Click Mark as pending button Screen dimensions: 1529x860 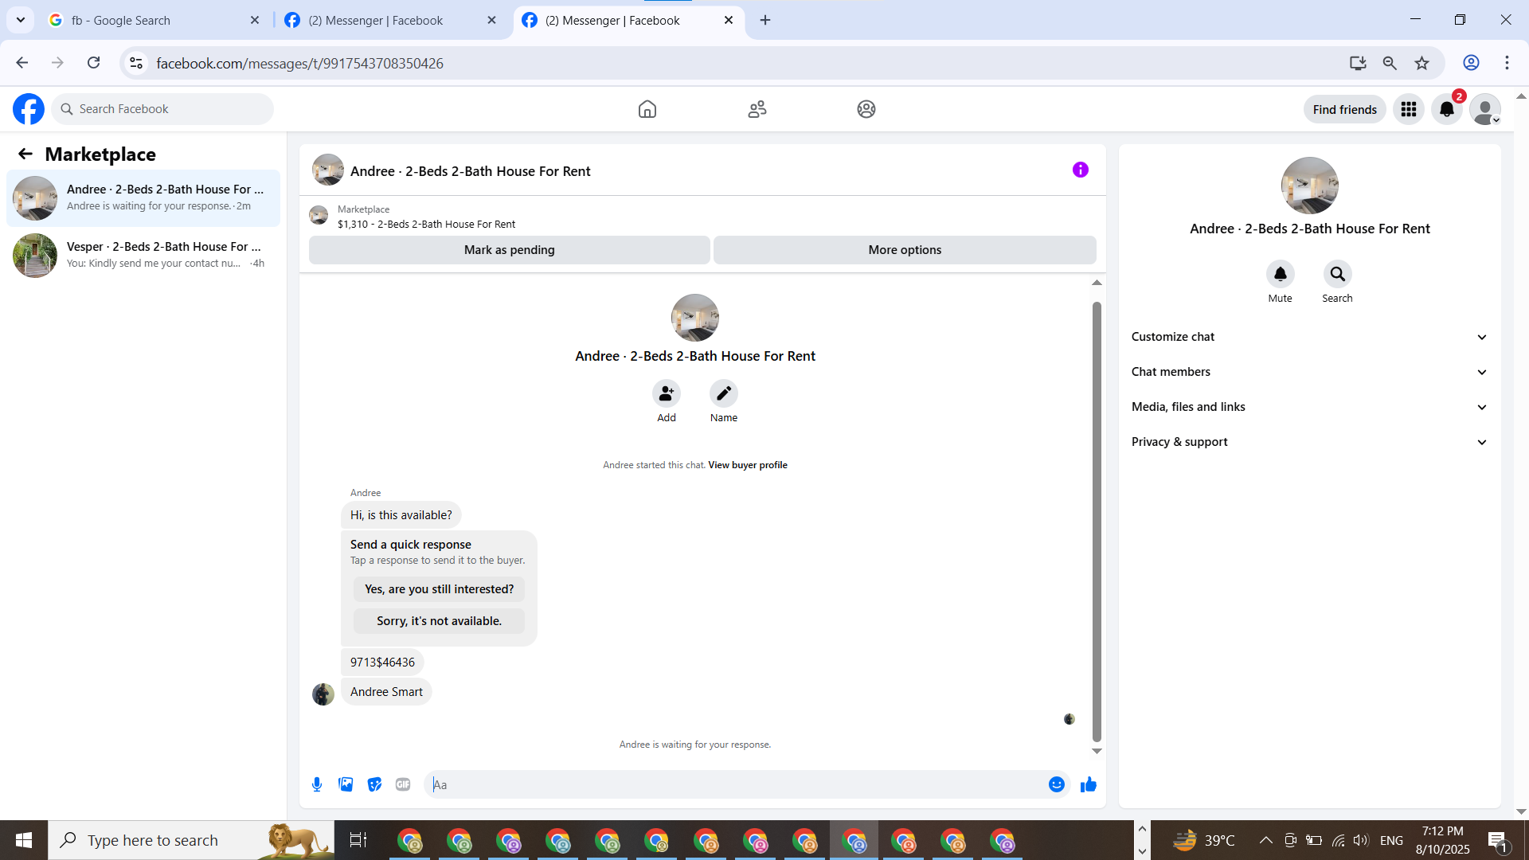coord(509,250)
